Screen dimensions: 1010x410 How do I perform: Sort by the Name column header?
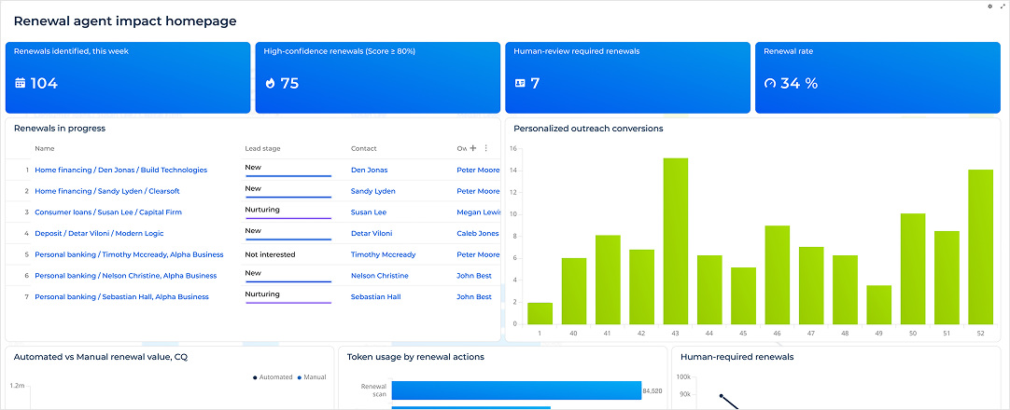(x=45, y=148)
